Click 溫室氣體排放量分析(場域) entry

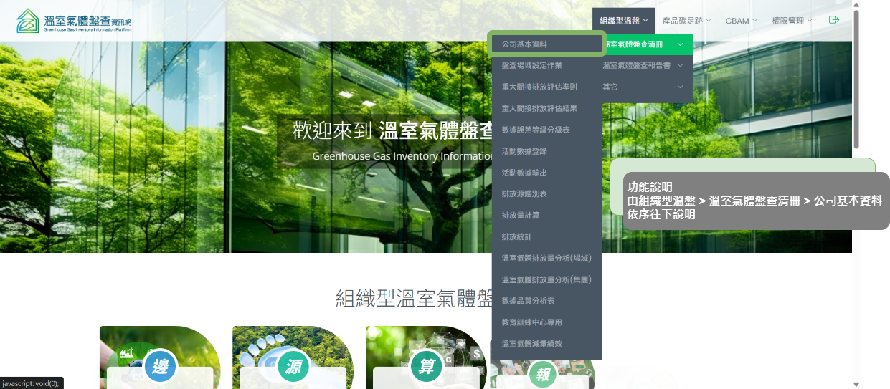click(x=546, y=258)
